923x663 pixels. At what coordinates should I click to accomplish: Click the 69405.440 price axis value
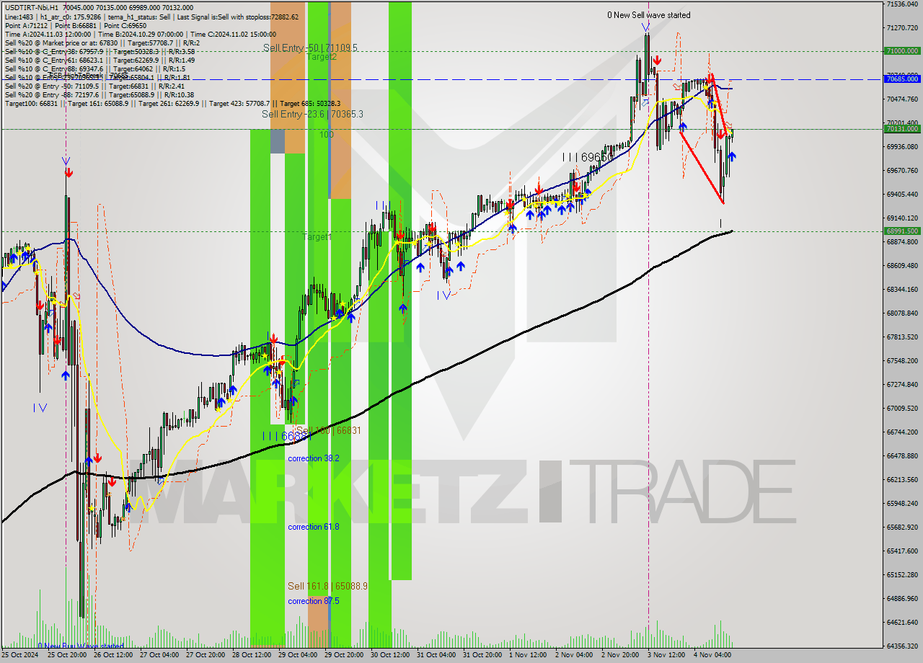coord(902,194)
